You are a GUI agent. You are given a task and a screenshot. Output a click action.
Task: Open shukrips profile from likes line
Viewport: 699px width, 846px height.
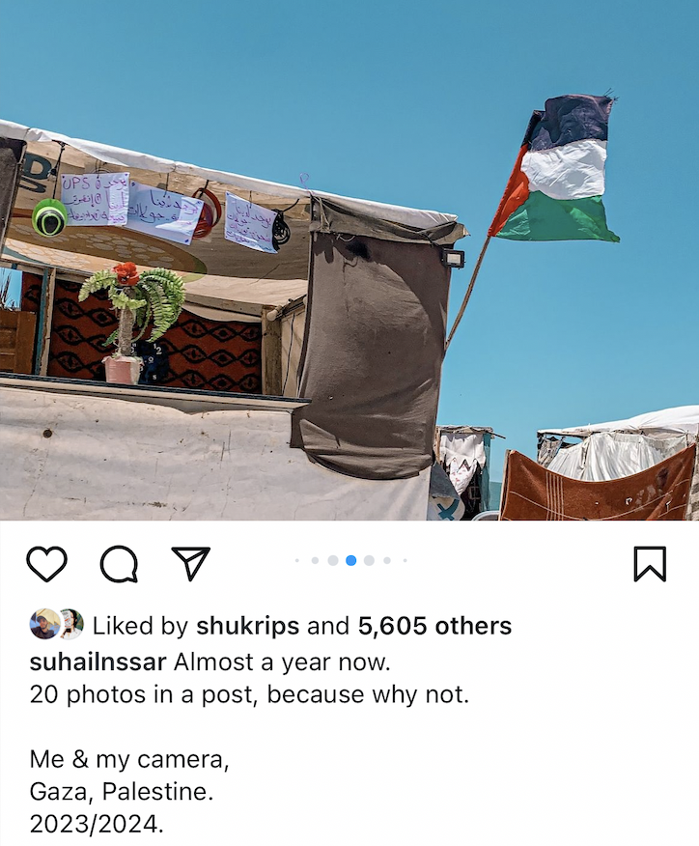coord(247,627)
